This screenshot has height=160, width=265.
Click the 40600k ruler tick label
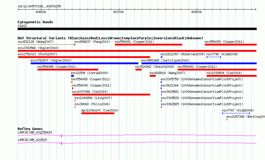[41, 12]
